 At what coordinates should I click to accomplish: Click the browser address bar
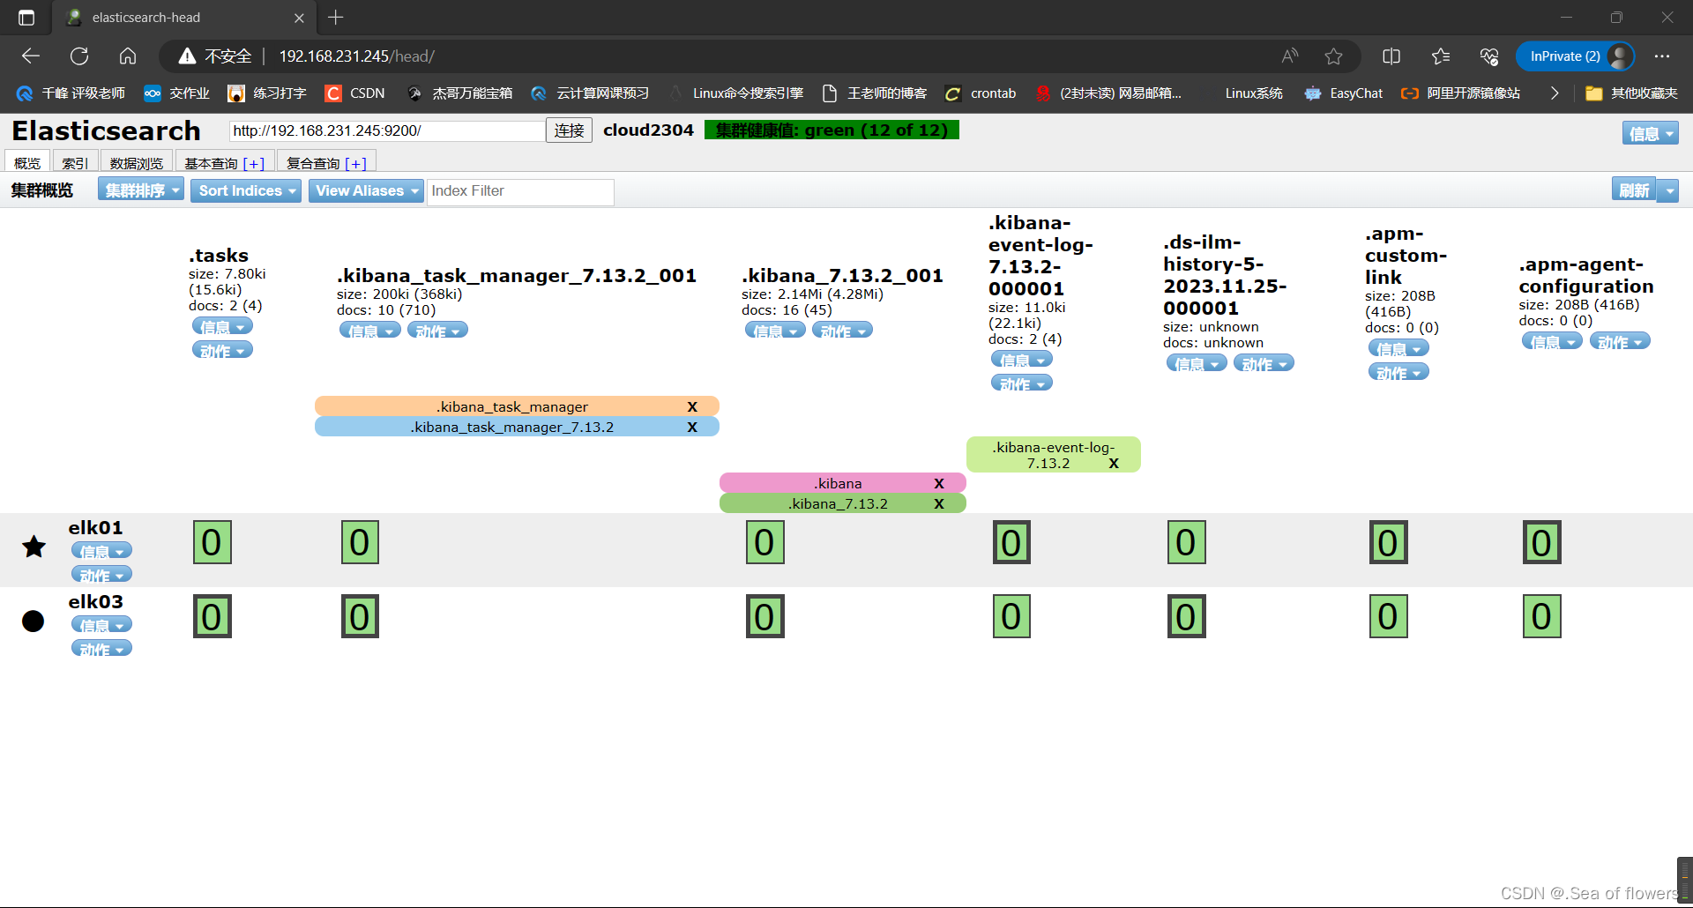tap(758, 56)
